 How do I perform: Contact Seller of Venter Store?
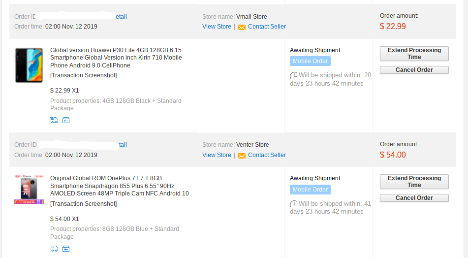[x=267, y=155]
